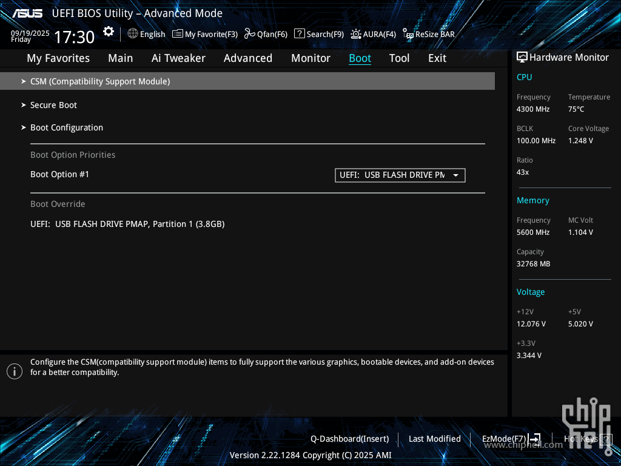Expand CSM (Compatibility Support Module) submenu
621x466 pixels.
[247, 81]
